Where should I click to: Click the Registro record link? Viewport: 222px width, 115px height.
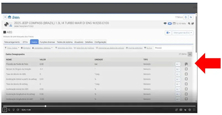click(26, 48)
